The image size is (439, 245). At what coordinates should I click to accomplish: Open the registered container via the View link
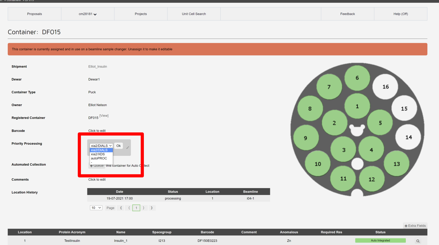point(104,116)
